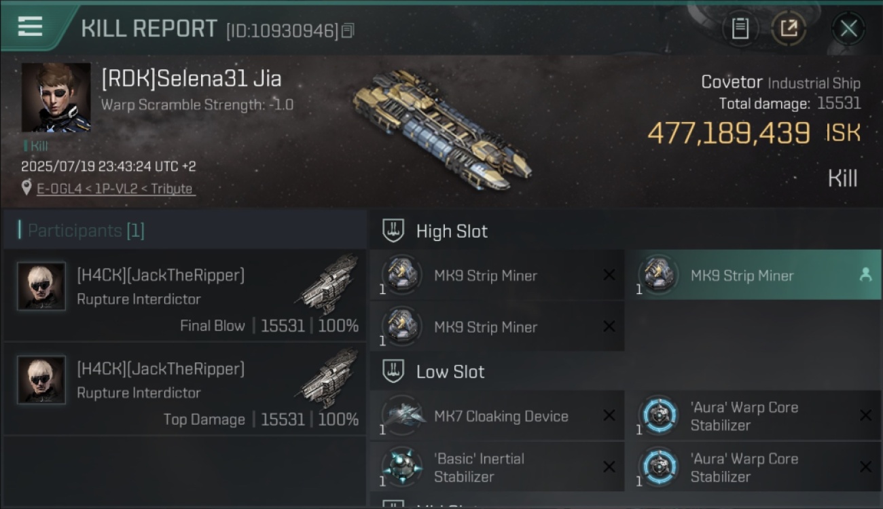The height and width of the screenshot is (509, 883).
Task: Open Final Blow JackTheRipper portrait
Action: [x=41, y=286]
